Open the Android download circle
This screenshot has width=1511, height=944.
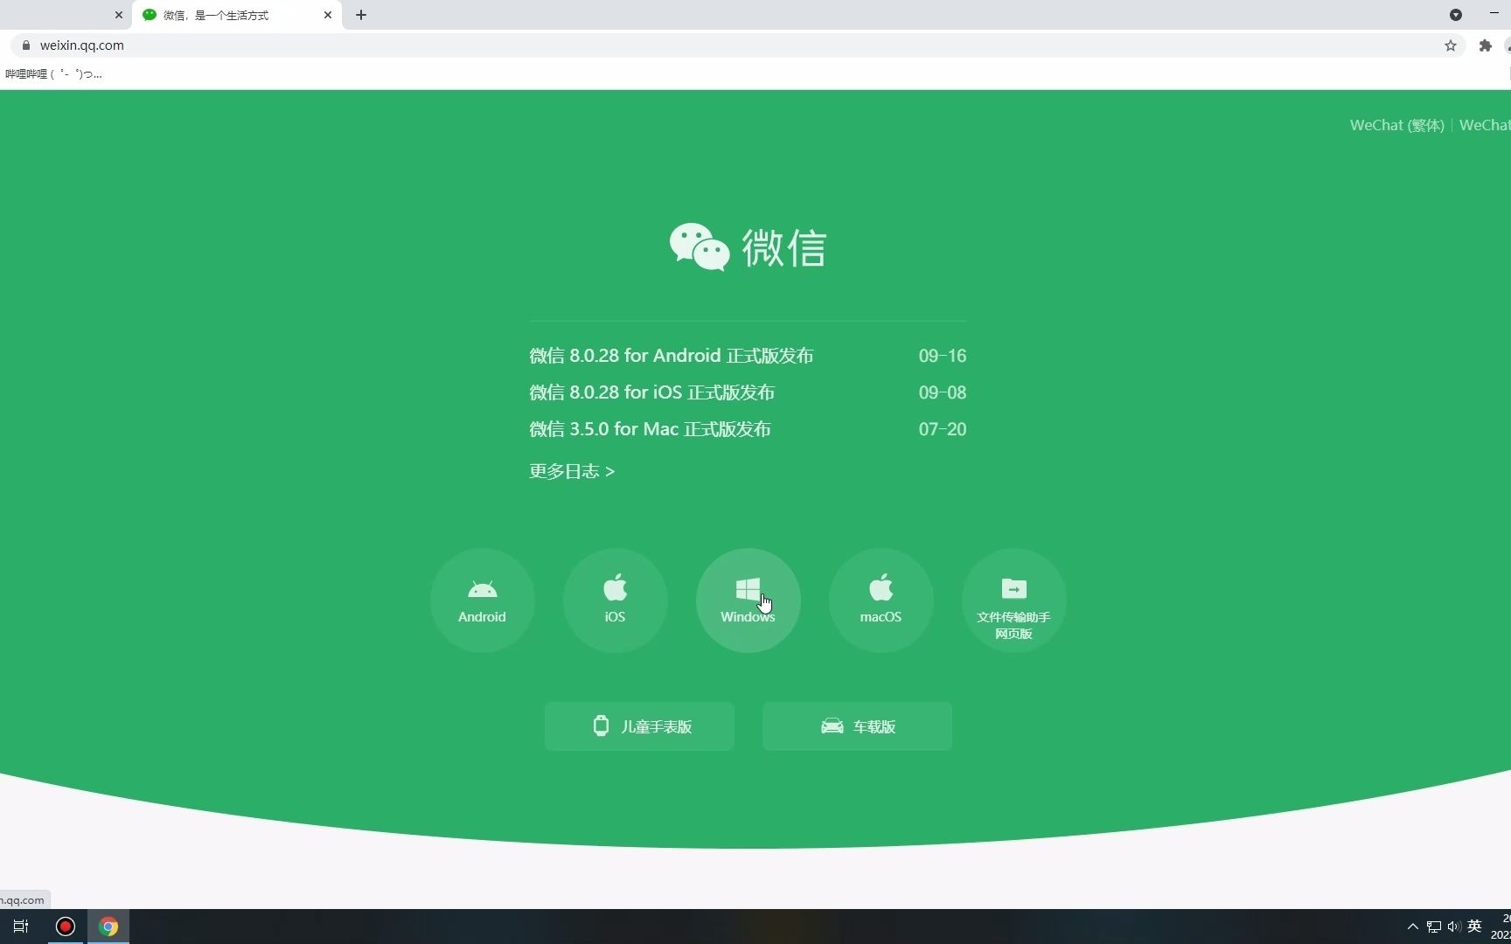pos(483,600)
